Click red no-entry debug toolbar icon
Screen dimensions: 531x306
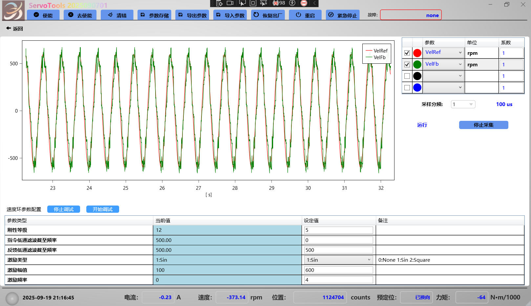coord(304,3)
